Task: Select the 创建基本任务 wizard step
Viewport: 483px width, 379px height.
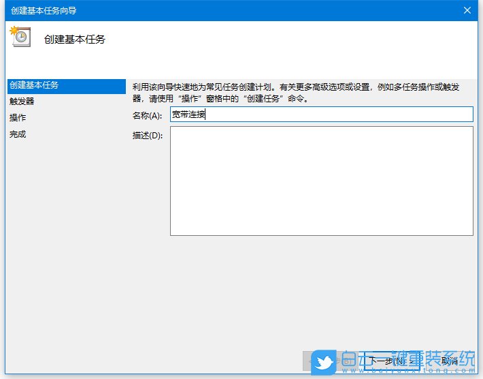Action: pyautogui.click(x=67, y=85)
